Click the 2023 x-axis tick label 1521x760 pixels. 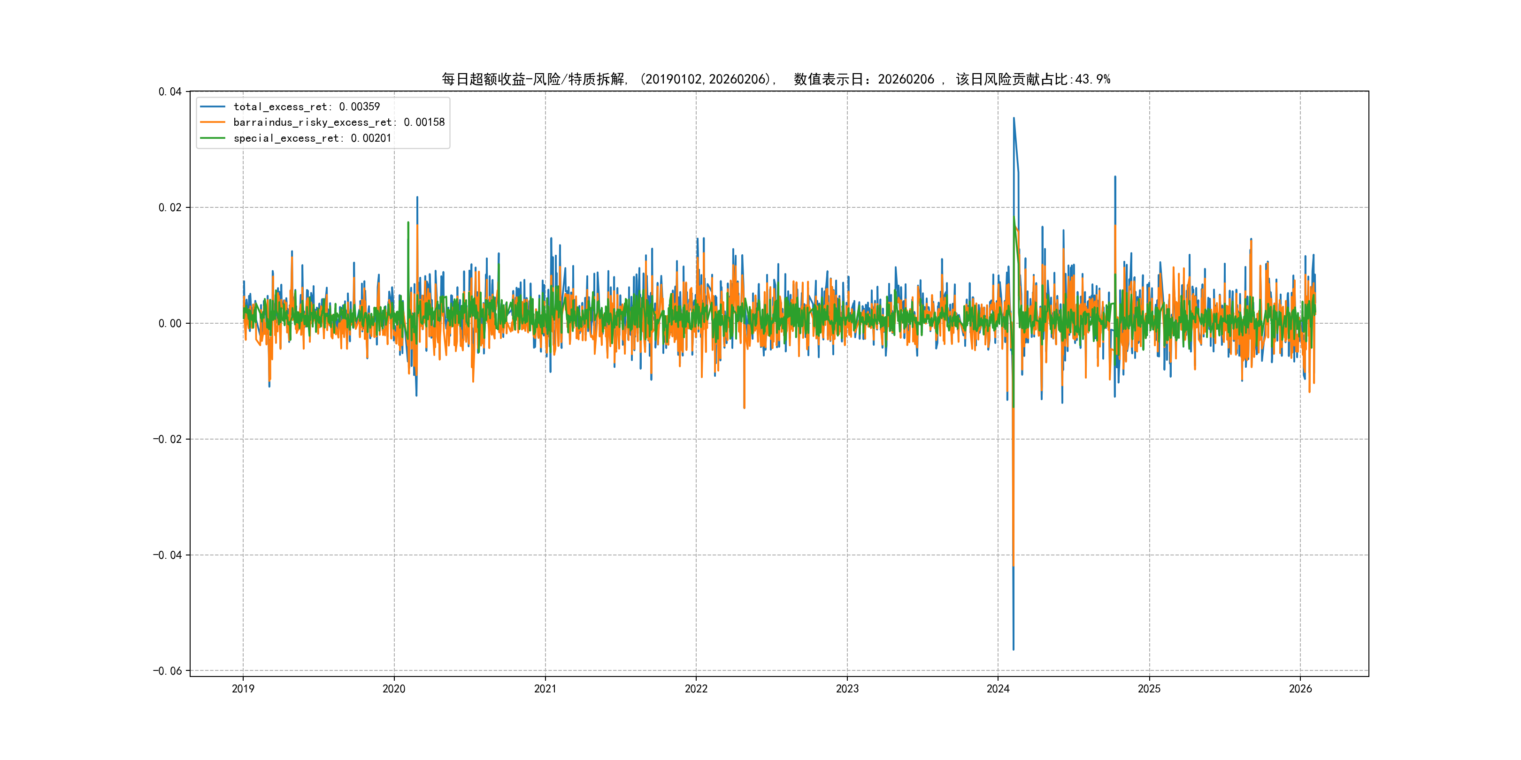point(847,689)
